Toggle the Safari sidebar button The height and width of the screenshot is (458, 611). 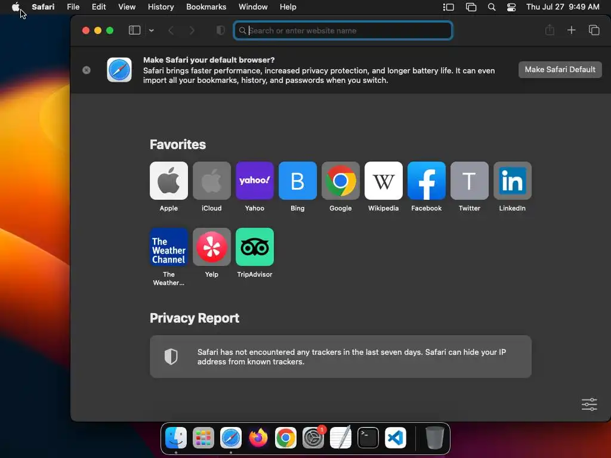click(134, 30)
